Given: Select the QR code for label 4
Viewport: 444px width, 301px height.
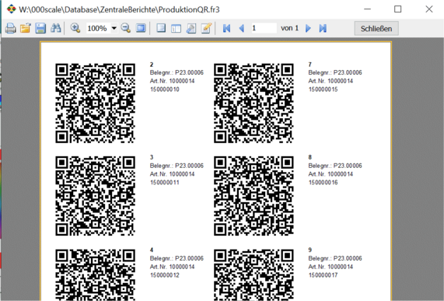Looking at the screenshot, I should point(95,275).
